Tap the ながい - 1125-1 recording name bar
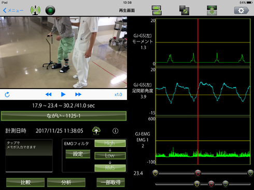The image size is (254, 190). [x=64, y=116]
